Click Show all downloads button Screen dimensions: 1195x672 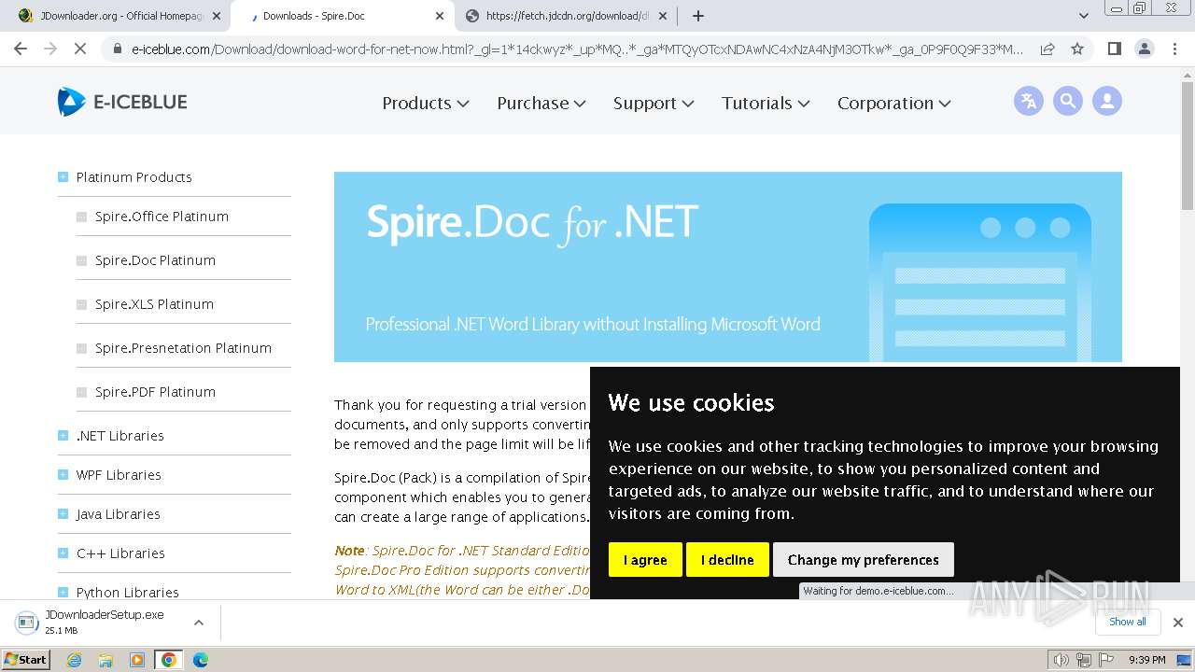[1127, 622]
